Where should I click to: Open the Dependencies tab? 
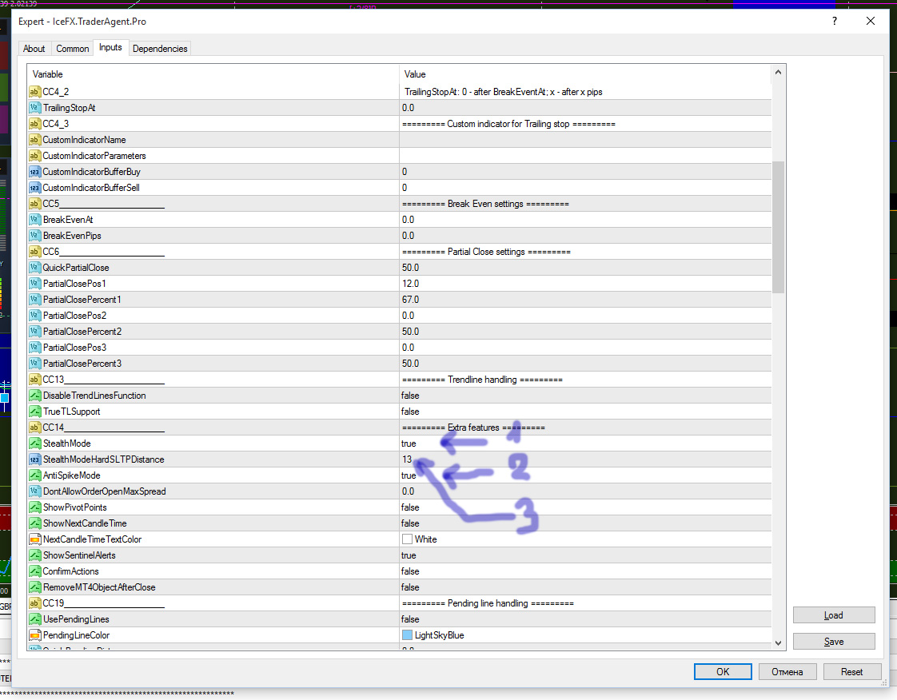(x=160, y=49)
